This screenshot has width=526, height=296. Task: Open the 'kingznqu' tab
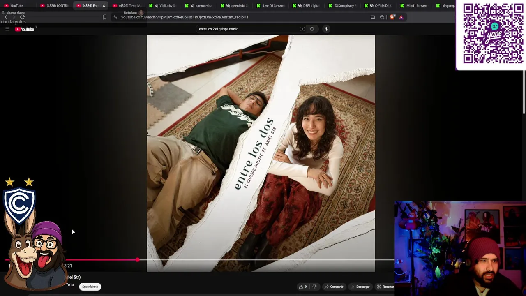point(446,6)
